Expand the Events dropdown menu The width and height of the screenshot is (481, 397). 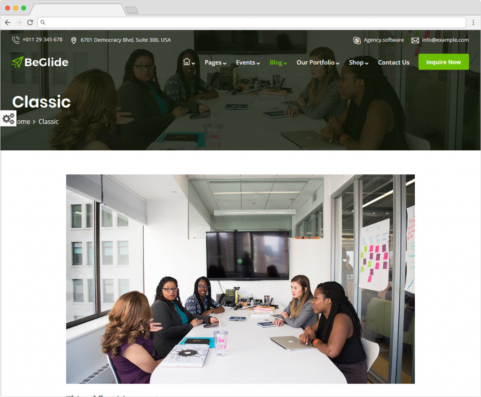tap(248, 62)
